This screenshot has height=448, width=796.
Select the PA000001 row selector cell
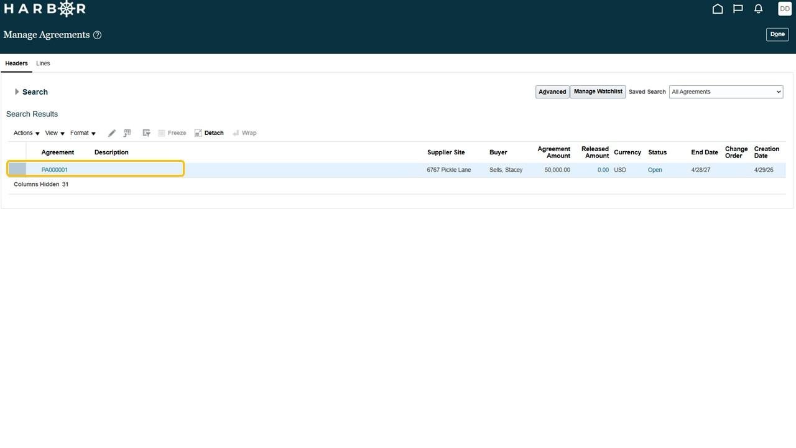(x=17, y=169)
